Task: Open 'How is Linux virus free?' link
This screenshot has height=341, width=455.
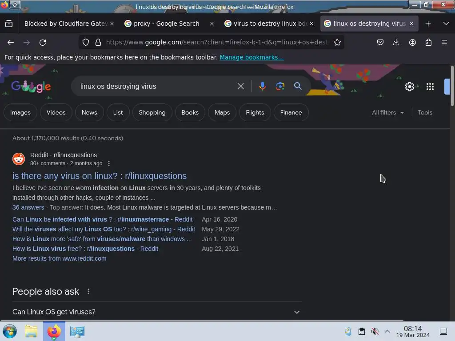Action: tap(85, 249)
